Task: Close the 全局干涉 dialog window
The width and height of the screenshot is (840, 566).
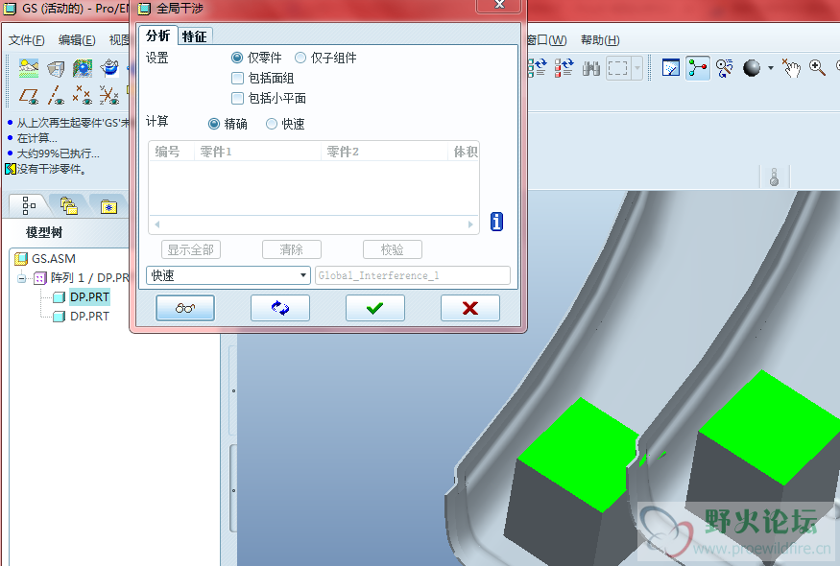Action: click(x=499, y=4)
